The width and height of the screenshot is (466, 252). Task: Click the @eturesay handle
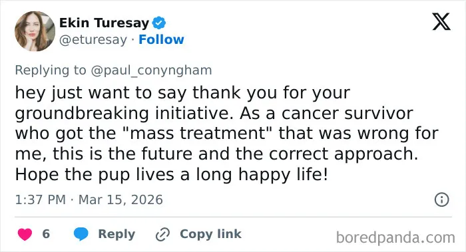(93, 40)
